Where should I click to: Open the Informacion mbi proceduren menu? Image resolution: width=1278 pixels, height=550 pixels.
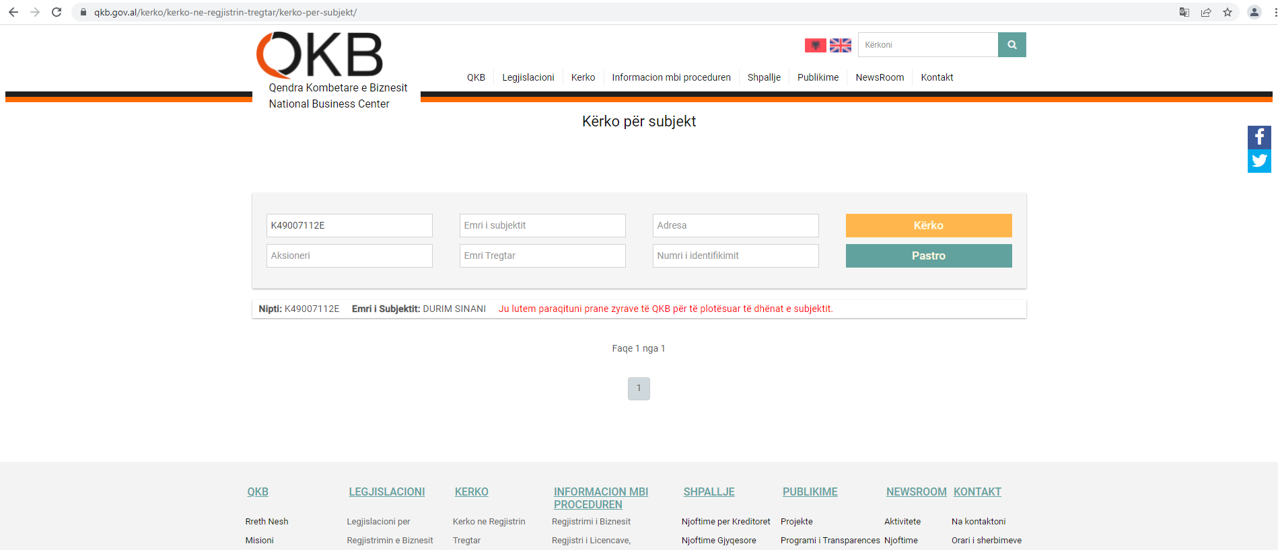click(x=671, y=77)
